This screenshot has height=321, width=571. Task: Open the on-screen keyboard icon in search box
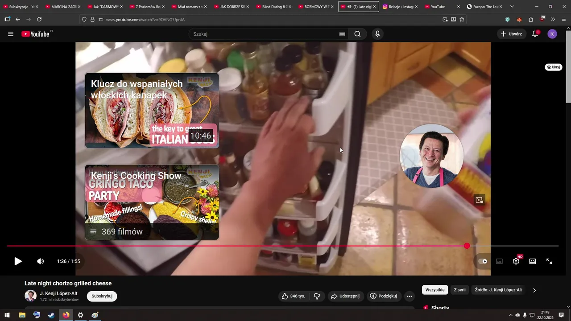click(342, 34)
